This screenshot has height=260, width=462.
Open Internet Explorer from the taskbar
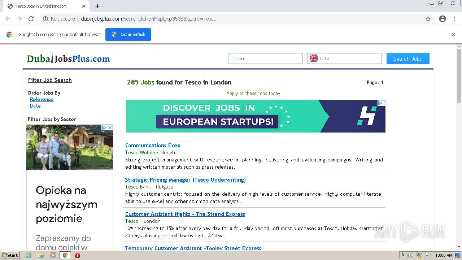29,255
